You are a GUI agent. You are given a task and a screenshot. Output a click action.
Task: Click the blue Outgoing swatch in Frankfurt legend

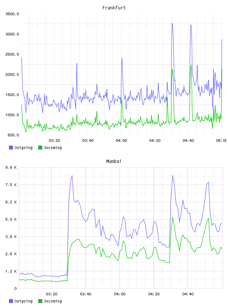(11, 147)
